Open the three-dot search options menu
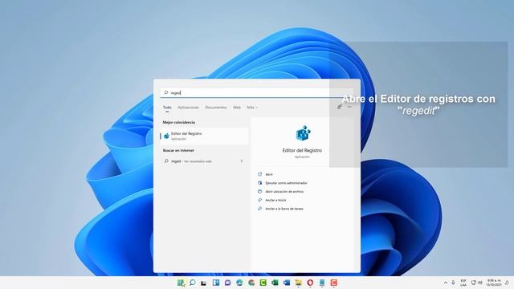The image size is (514, 289). [349, 107]
